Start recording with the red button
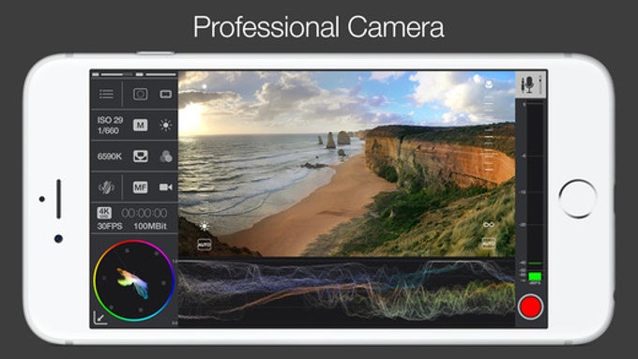The image size is (638, 359). coord(531,307)
